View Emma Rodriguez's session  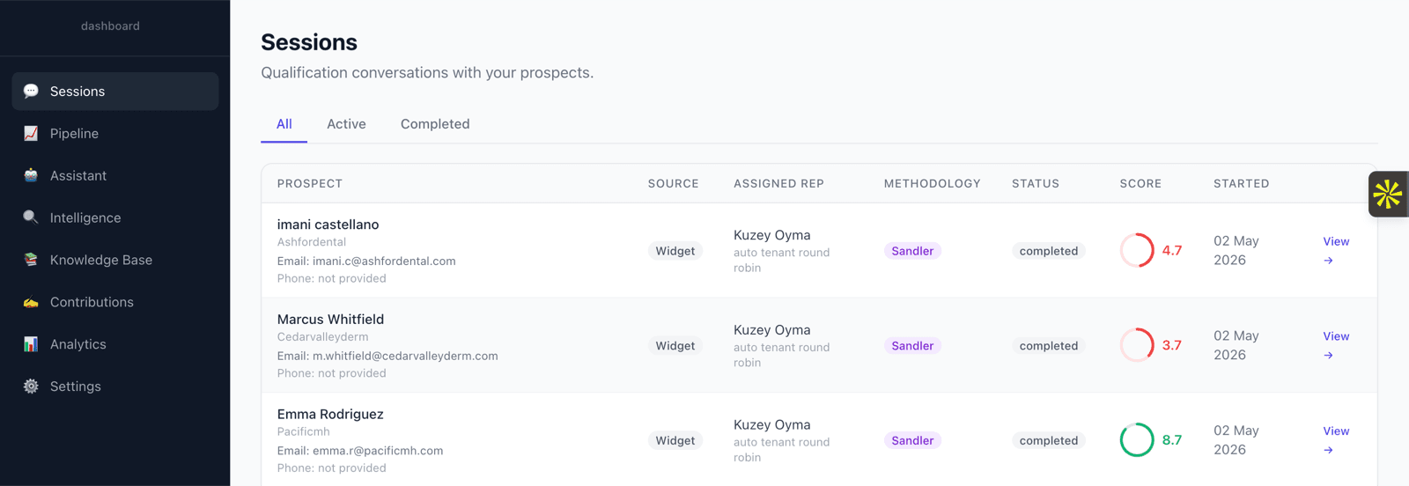coord(1336,439)
